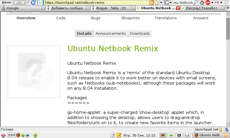Close window via orange X in taskbar
This screenshot has width=230, height=138.
[x=226, y=135]
